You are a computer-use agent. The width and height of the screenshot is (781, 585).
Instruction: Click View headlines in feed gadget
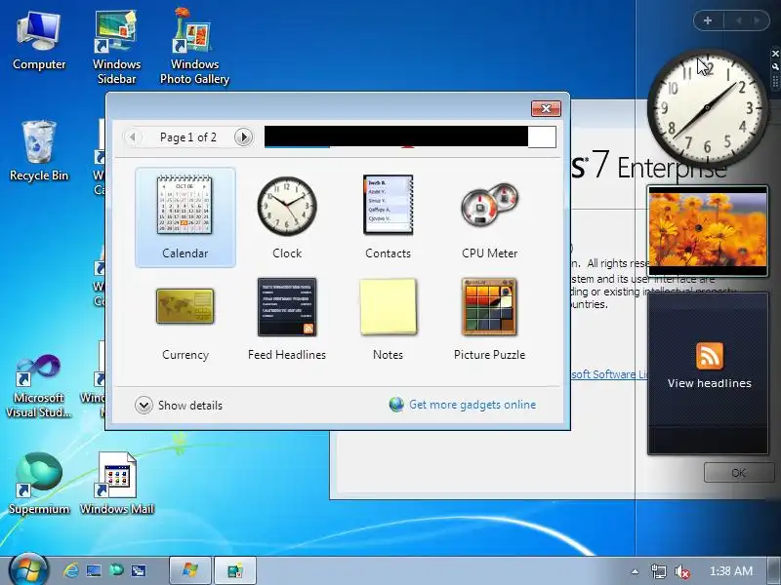[710, 383]
